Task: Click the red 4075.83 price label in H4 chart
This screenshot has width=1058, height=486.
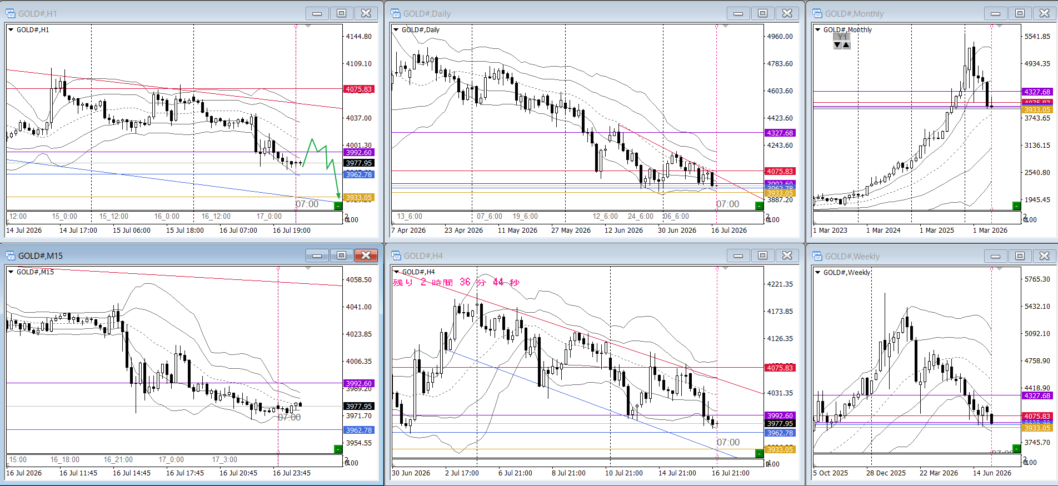Action: 780,368
